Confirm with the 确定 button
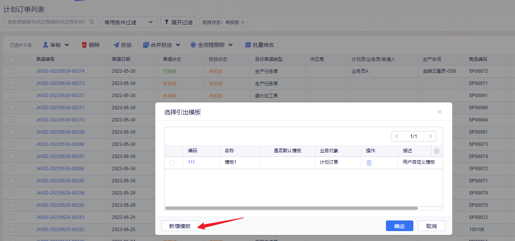The height and width of the screenshot is (241, 515). 400,226
